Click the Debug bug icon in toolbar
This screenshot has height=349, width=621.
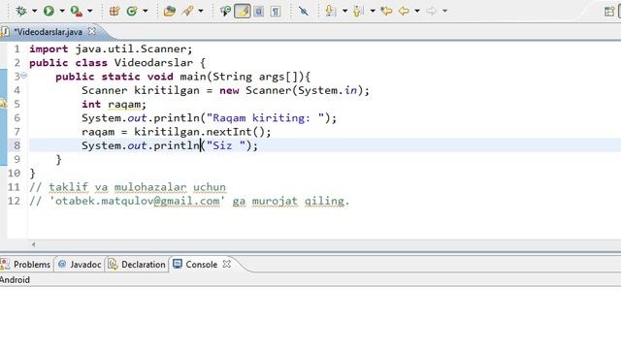[x=21, y=11]
